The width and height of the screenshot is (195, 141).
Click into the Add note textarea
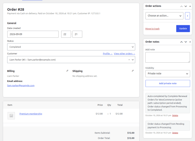[x=168, y=57]
